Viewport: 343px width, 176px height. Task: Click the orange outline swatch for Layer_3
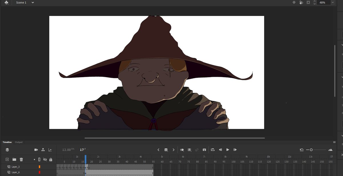click(x=39, y=167)
